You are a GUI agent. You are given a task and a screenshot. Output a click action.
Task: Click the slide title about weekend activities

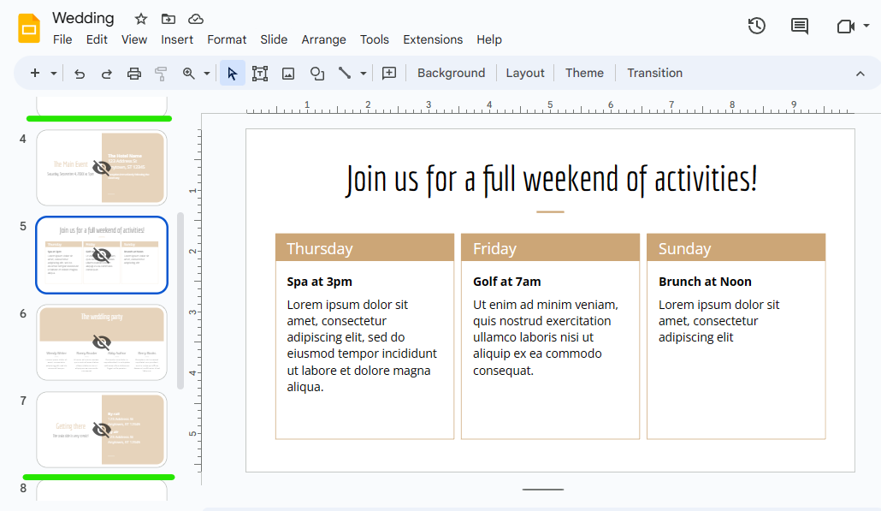click(551, 180)
